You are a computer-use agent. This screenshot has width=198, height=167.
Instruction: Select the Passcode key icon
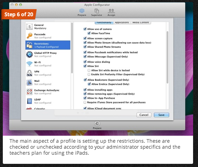pos(30,36)
